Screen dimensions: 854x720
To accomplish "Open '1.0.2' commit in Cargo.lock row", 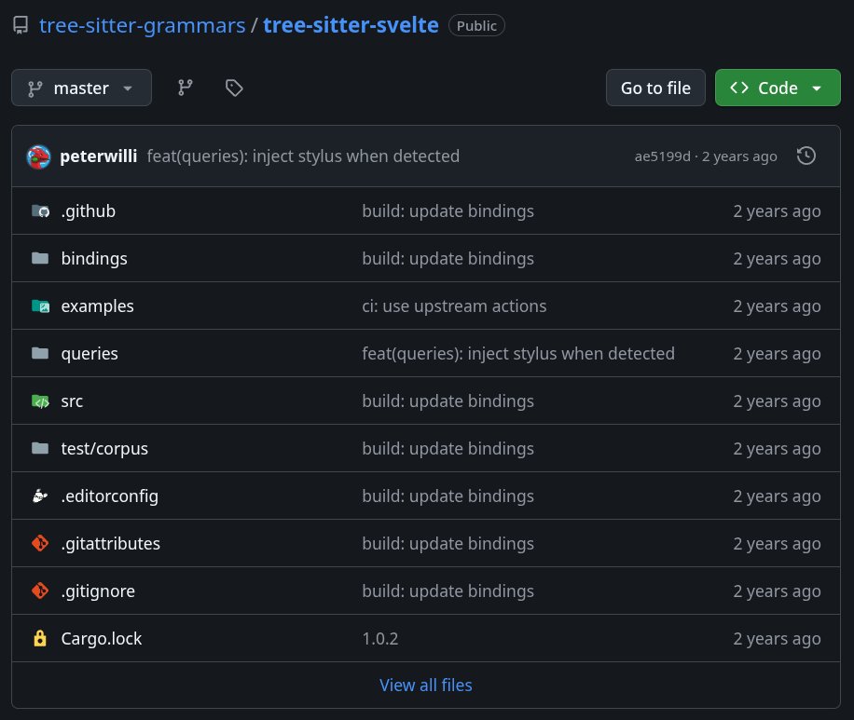I will pyautogui.click(x=380, y=638).
